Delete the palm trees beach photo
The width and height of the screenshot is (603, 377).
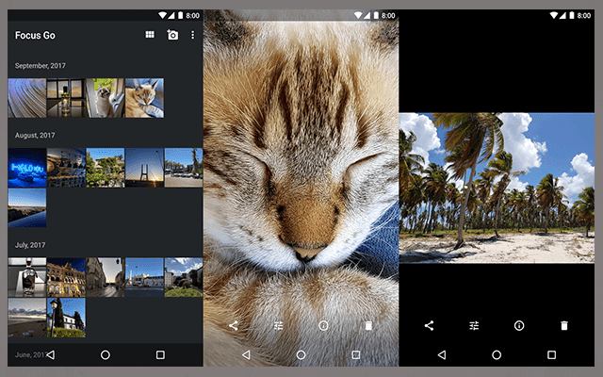click(564, 325)
